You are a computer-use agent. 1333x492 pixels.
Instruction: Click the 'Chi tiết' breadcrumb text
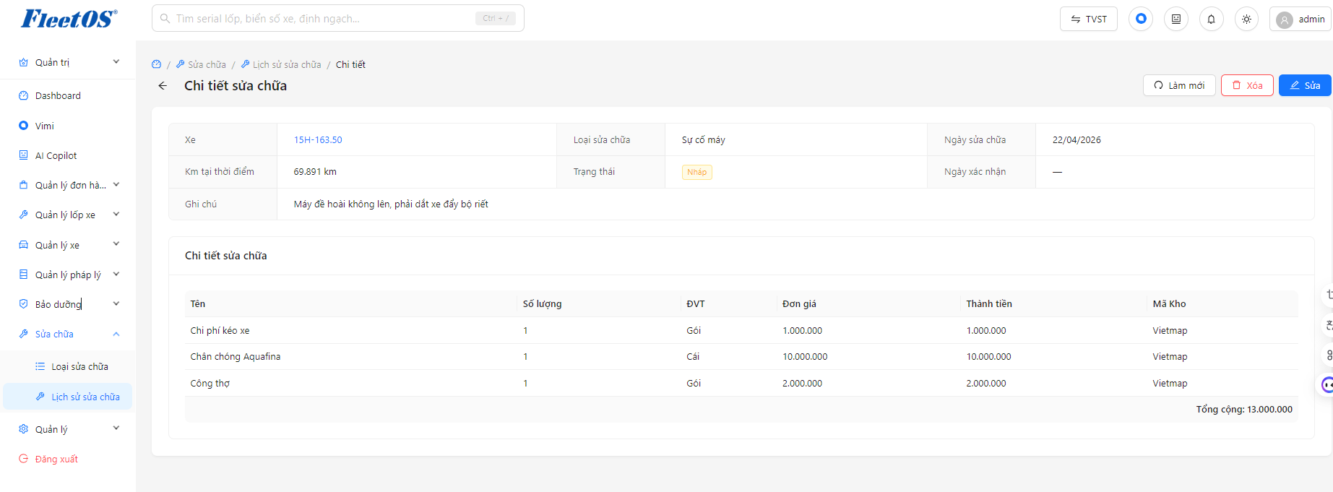point(350,64)
